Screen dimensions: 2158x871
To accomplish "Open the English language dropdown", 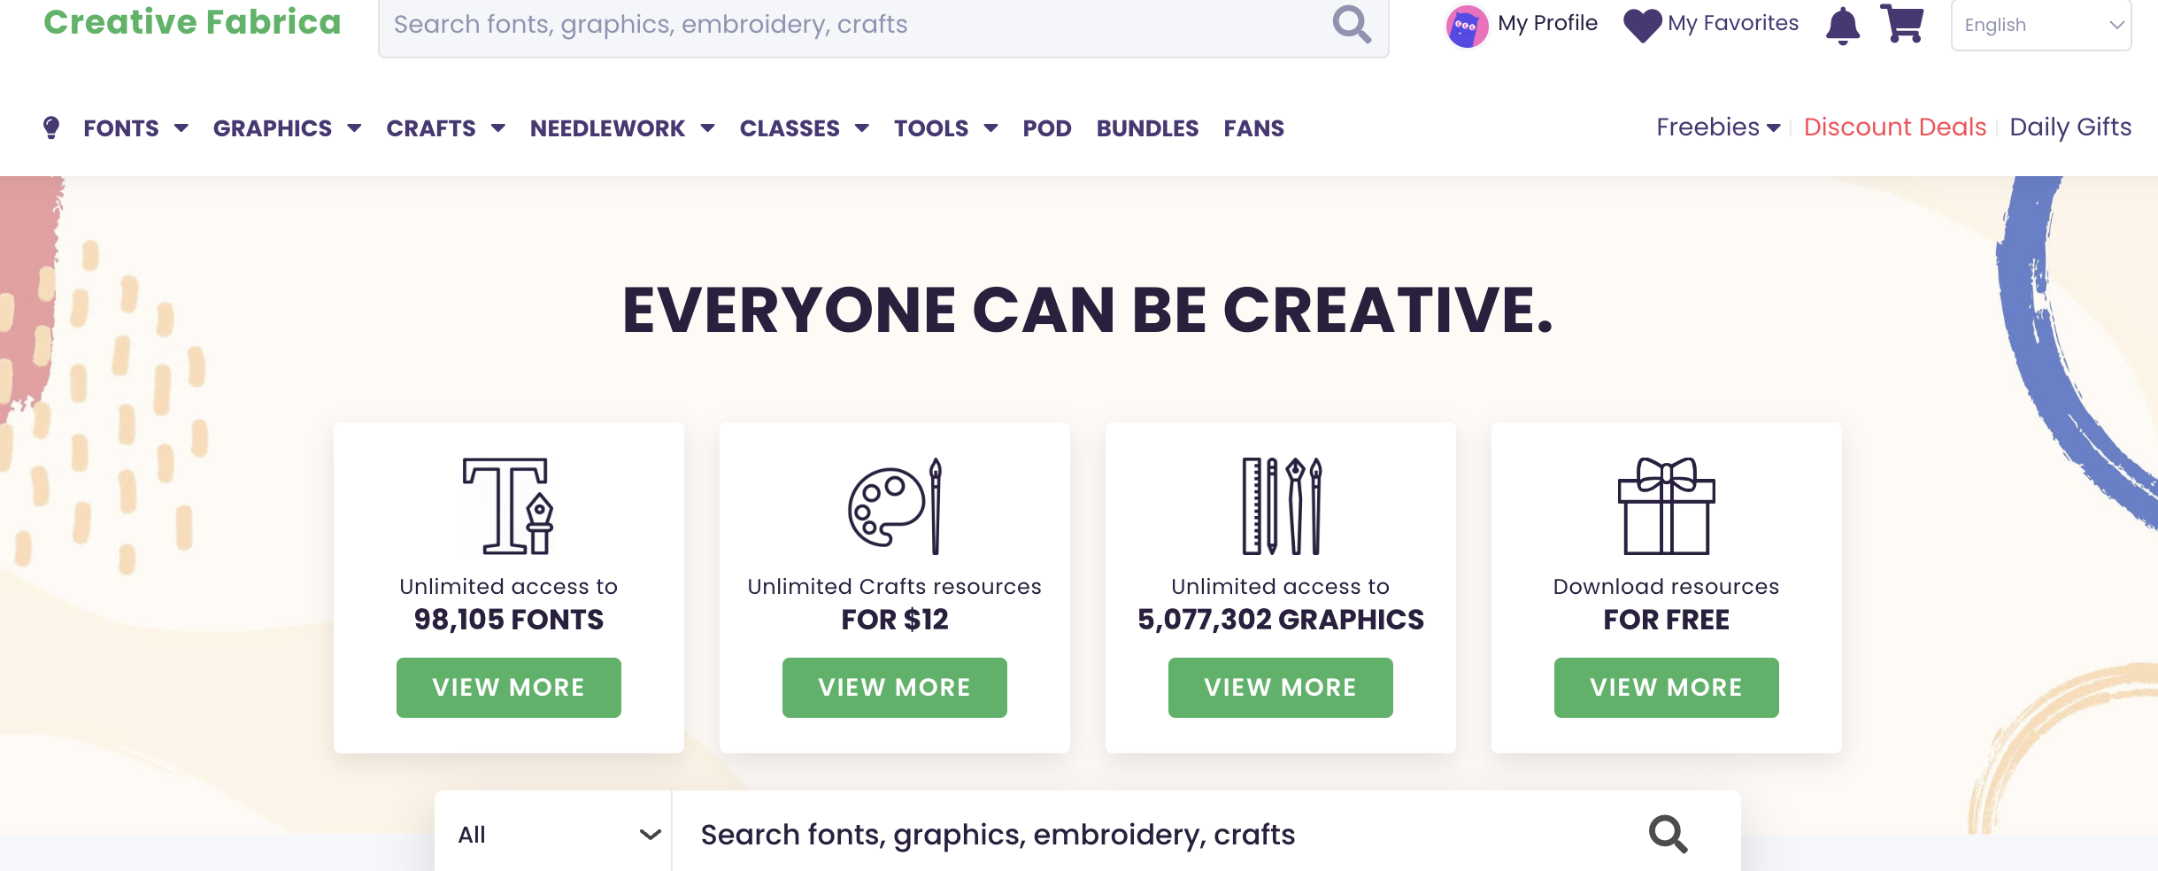I will [x=2040, y=25].
